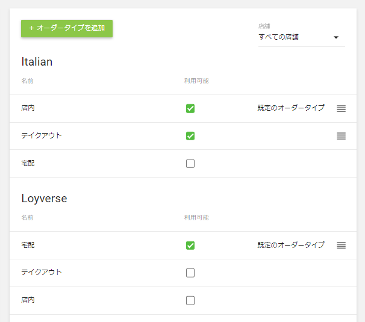Click the drag handle for Loyverse 宅配
Screen dimensions: 365x322
[x=341, y=246]
